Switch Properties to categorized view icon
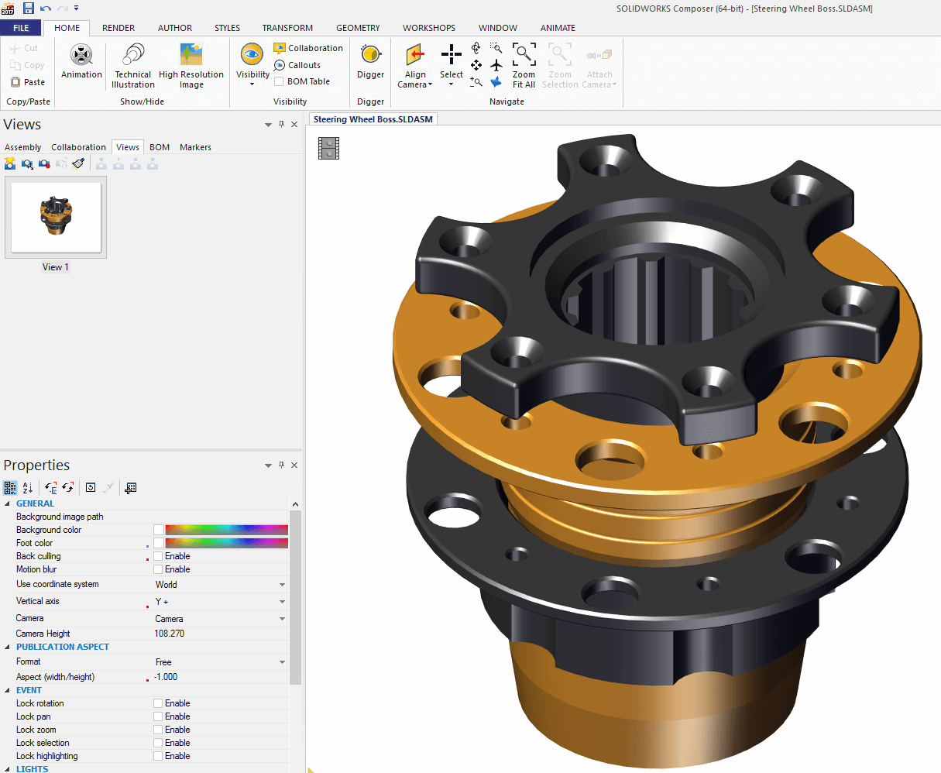Image resolution: width=941 pixels, height=773 pixels. (x=10, y=487)
